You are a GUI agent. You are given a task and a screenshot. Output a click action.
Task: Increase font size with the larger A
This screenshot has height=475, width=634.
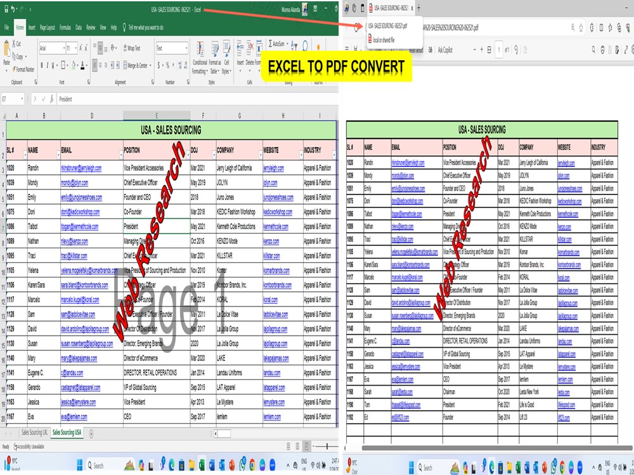pyautogui.click(x=81, y=48)
